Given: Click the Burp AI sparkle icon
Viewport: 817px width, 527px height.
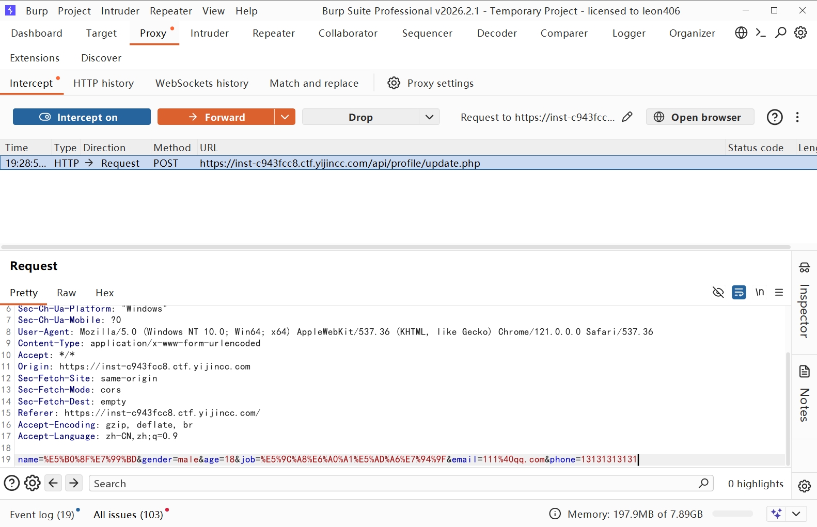Looking at the screenshot, I should tap(776, 514).
